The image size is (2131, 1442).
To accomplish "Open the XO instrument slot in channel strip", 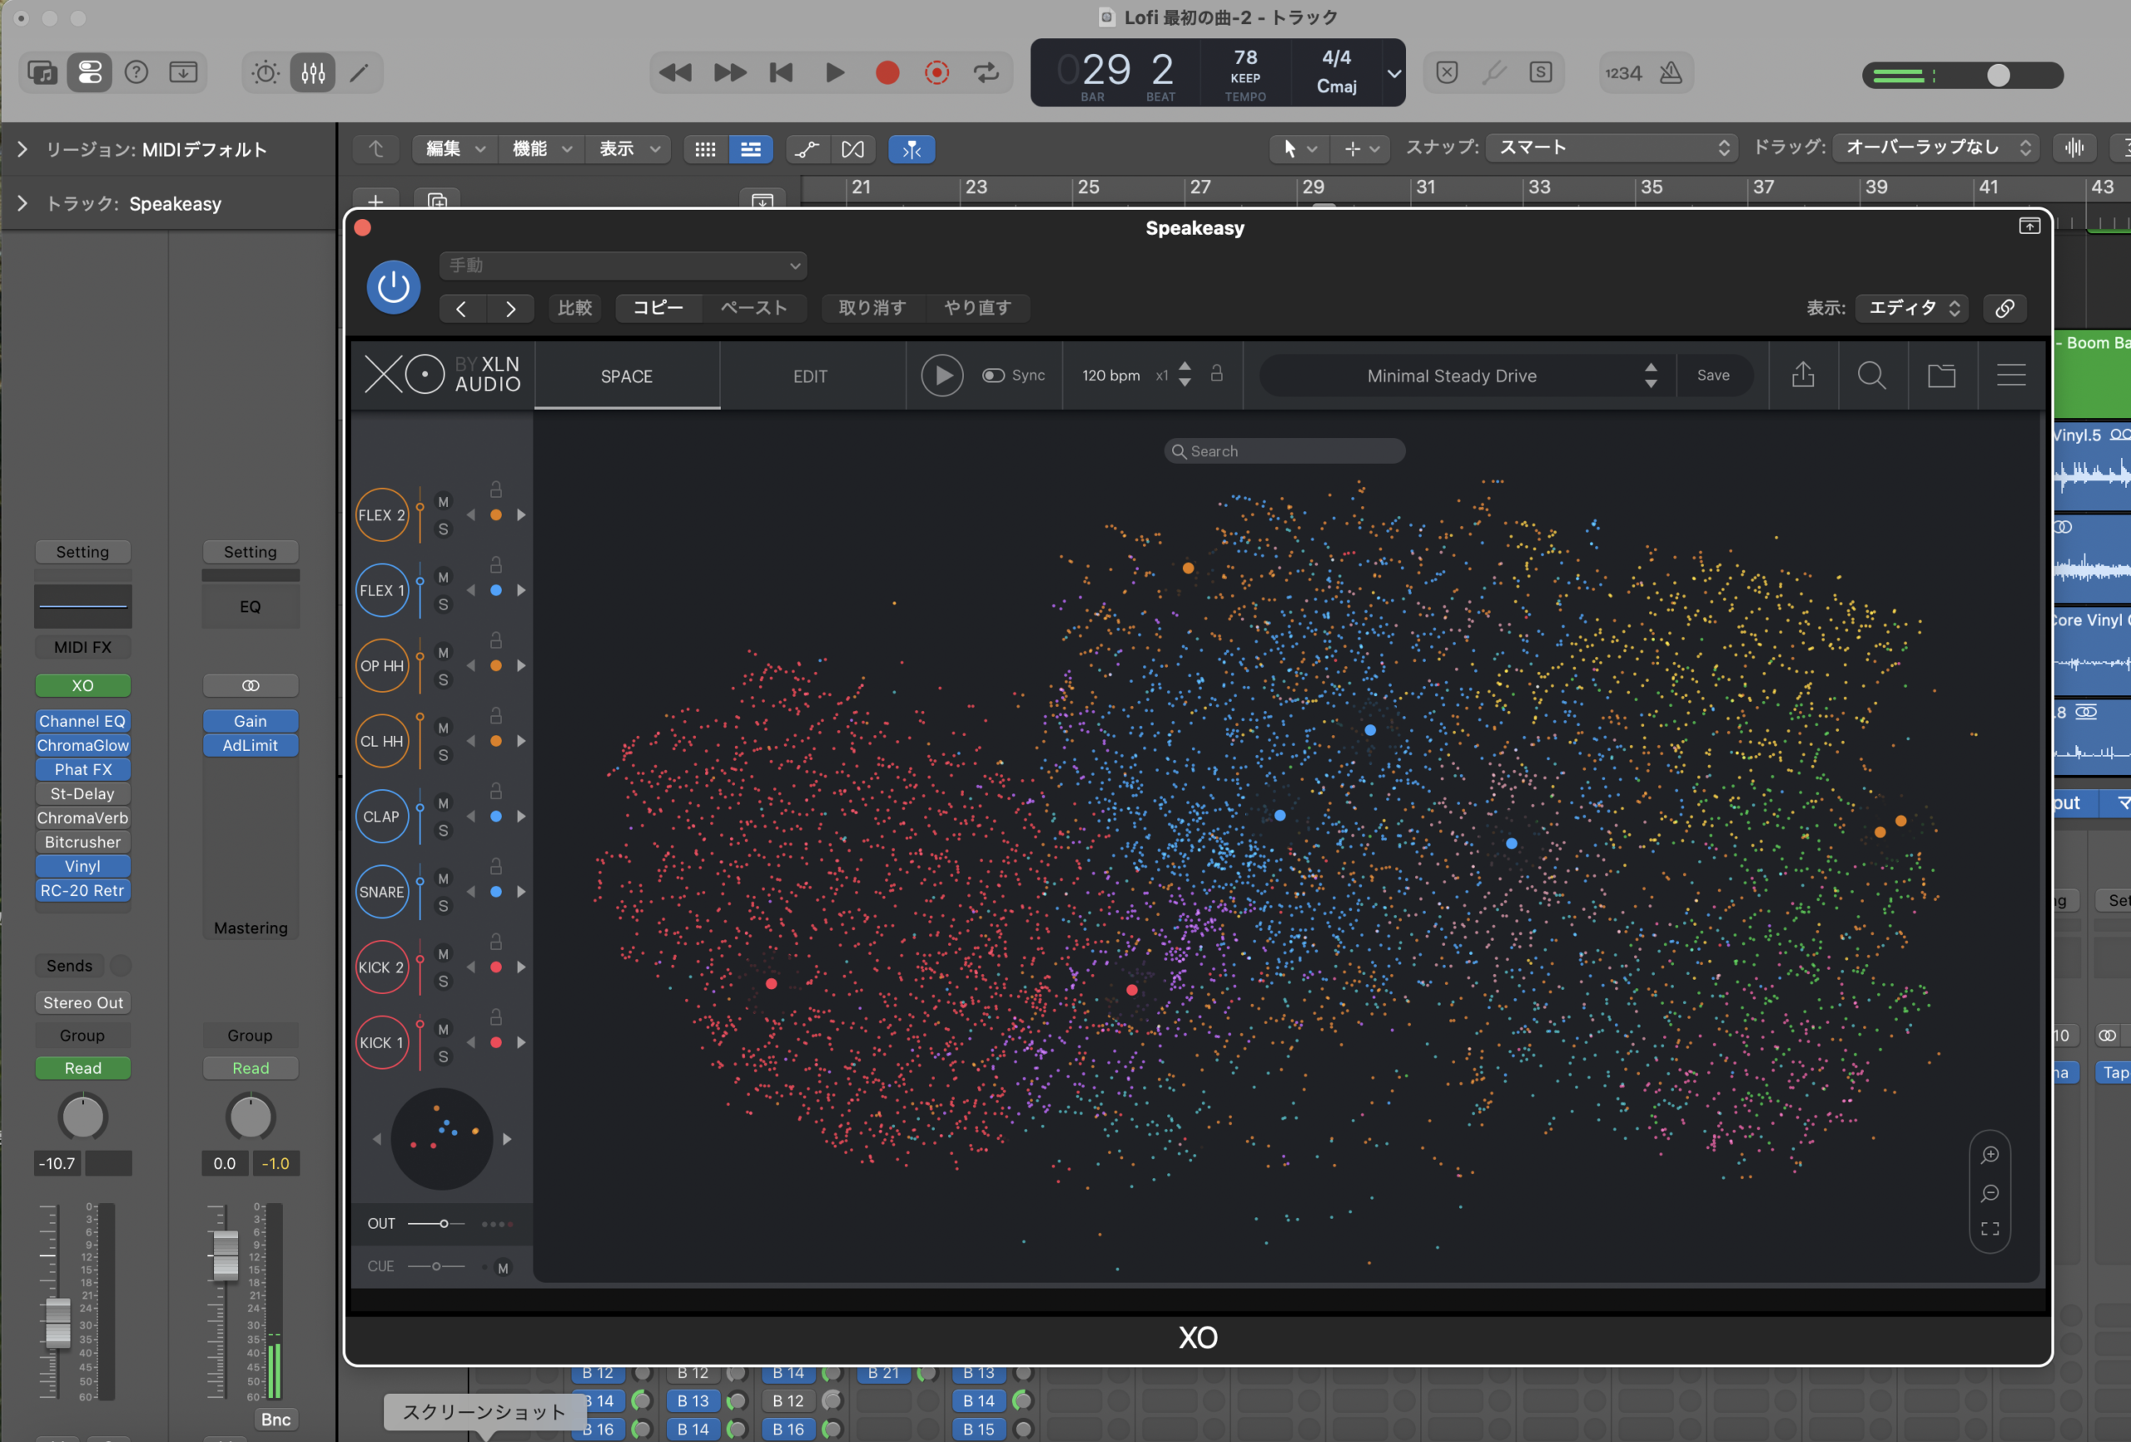I will [x=82, y=685].
